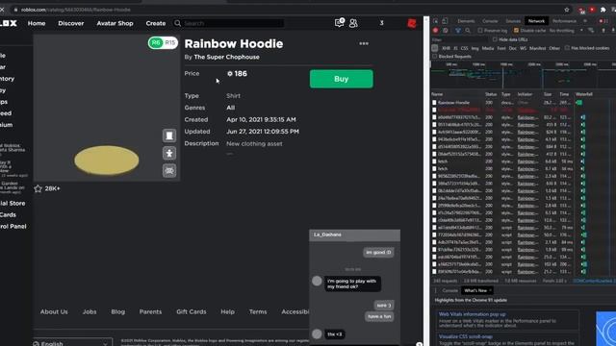Click the DevTools network search magnifier icon
616x346 pixels.
[468, 30]
